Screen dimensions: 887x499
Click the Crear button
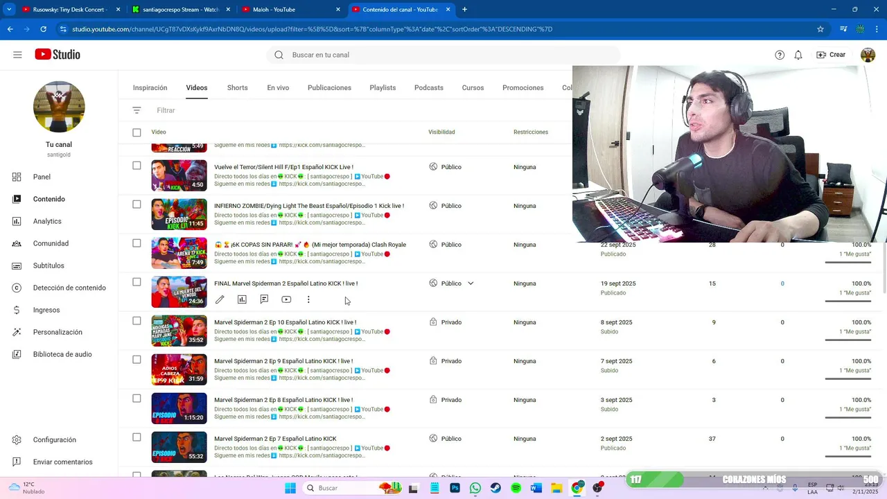tap(831, 55)
